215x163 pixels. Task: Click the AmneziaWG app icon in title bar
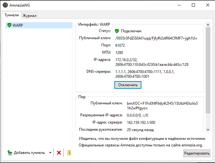tap(5, 5)
